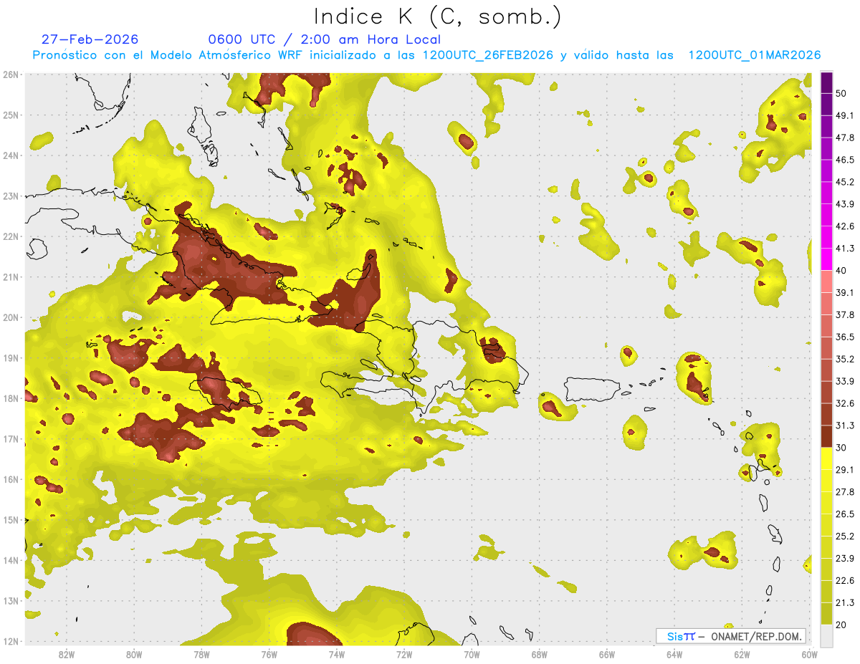
Task: Click the color bar value 35.2
Action: pyautogui.click(x=845, y=359)
